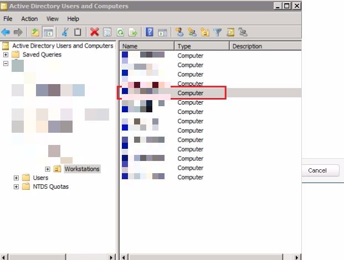Click the Up one level folder icon
This screenshot has width=344, height=260.
(35, 32)
